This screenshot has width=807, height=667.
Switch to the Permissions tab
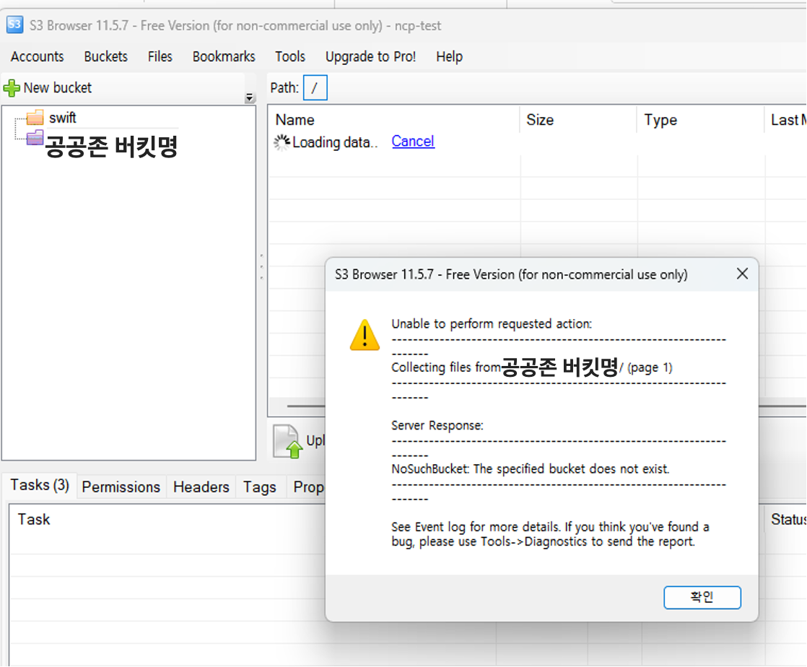coord(121,487)
